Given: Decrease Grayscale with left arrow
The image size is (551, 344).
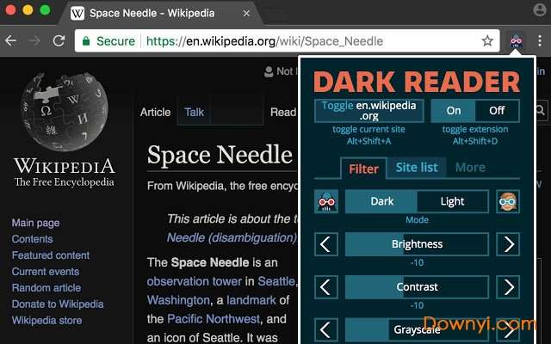Looking at the screenshot, I should coord(326,329).
